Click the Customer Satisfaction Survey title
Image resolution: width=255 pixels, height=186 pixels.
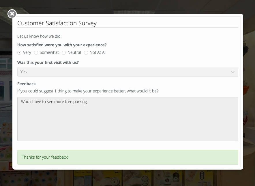(x=57, y=23)
